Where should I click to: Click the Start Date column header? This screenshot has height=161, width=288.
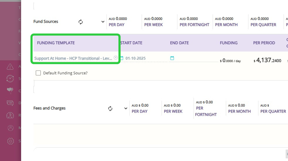coord(131,43)
